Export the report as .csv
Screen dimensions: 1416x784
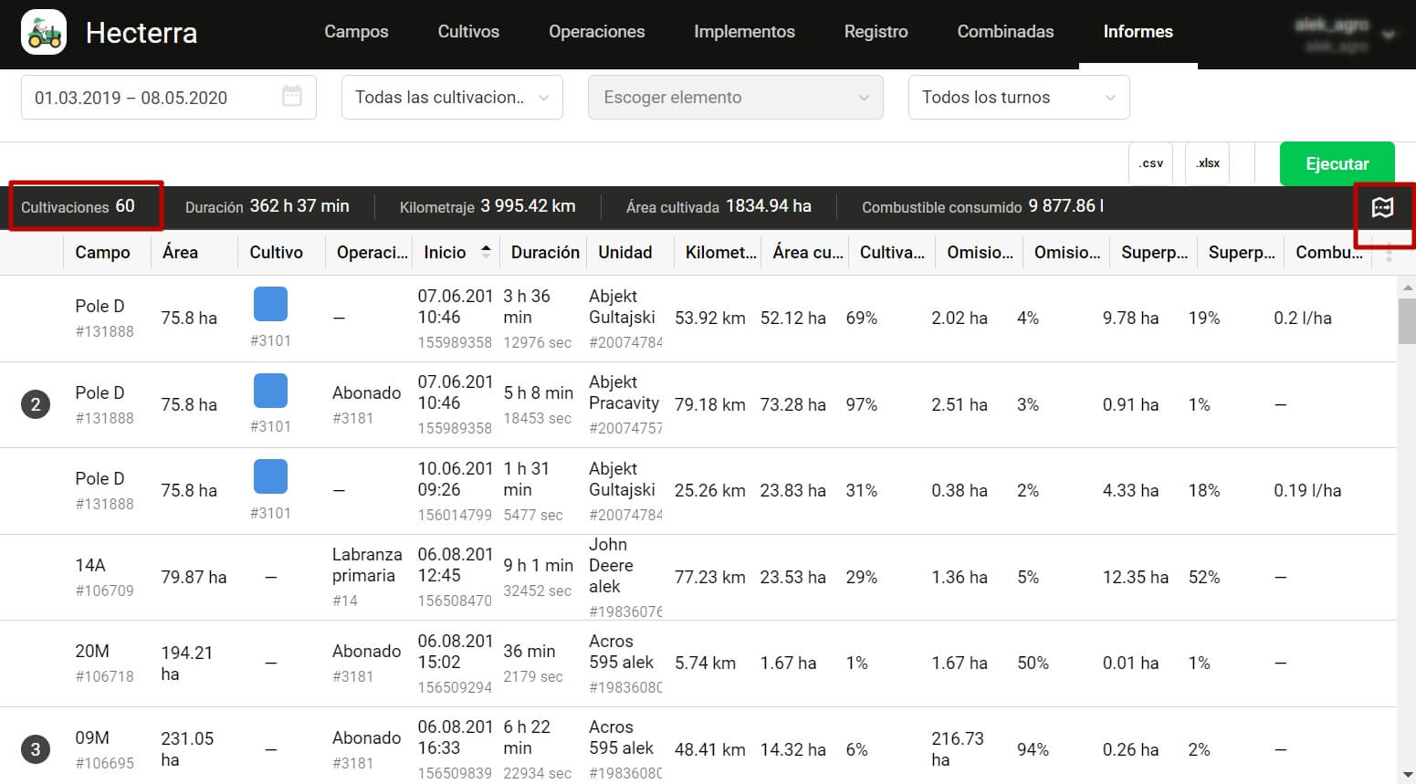1150,162
